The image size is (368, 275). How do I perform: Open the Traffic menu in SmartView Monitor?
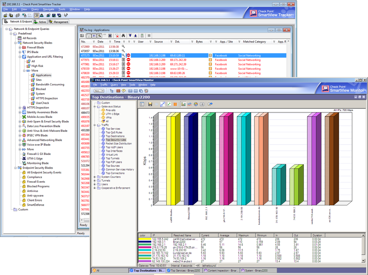(104, 85)
